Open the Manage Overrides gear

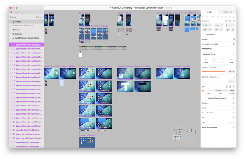click(234, 44)
